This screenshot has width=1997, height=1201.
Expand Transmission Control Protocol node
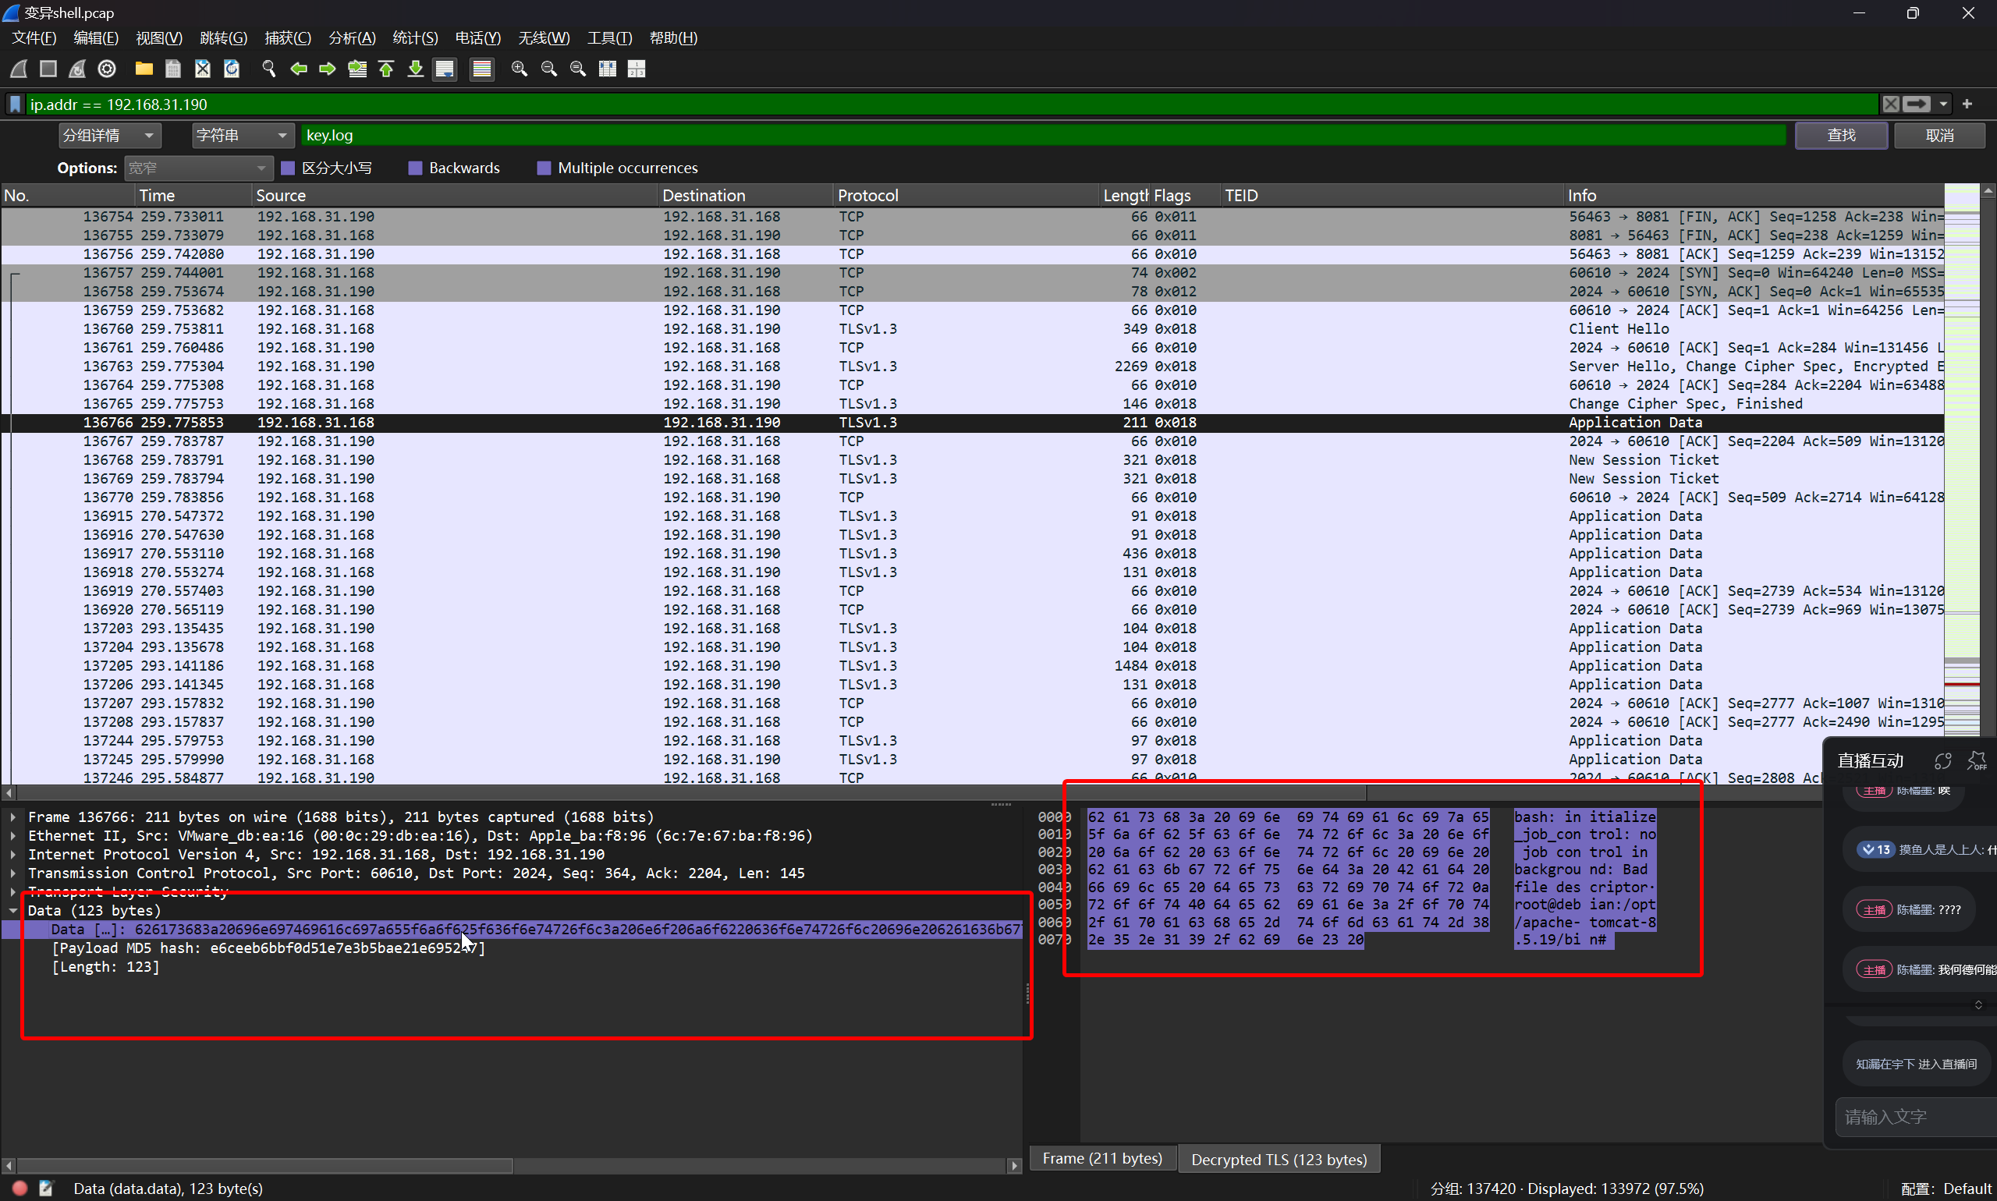click(x=13, y=873)
